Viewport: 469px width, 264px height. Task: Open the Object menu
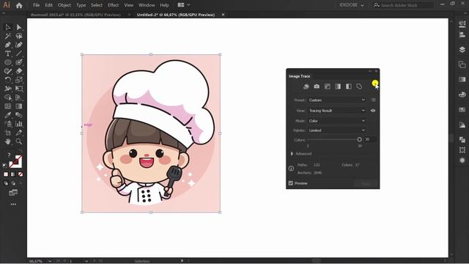pyautogui.click(x=64, y=5)
